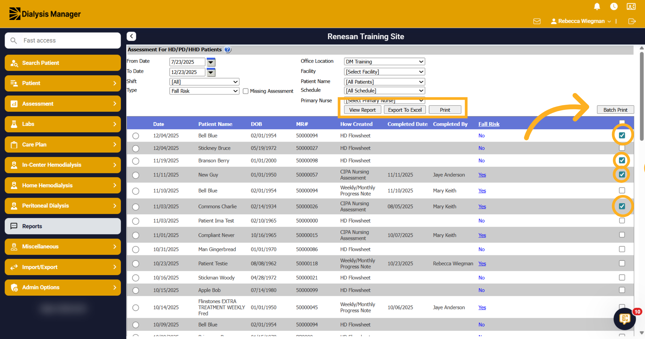Expand the In-Center Hemodialysis menu
Viewport: 645px width, 339px height.
pyautogui.click(x=63, y=165)
